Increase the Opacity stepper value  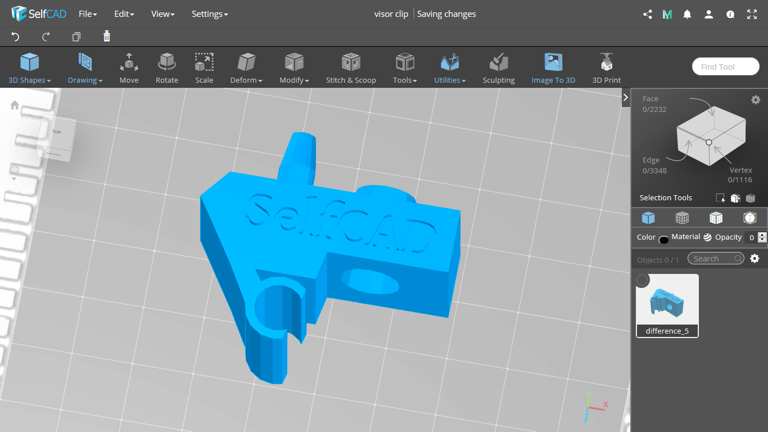[762, 235]
